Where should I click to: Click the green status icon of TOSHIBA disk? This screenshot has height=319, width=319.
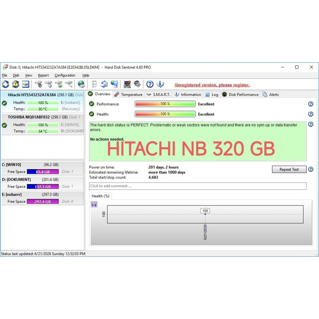[x=4, y=125]
